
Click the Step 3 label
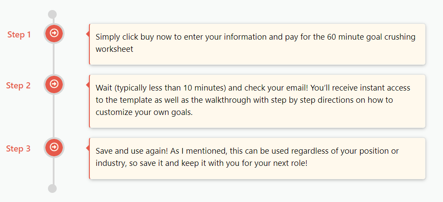pos(18,149)
